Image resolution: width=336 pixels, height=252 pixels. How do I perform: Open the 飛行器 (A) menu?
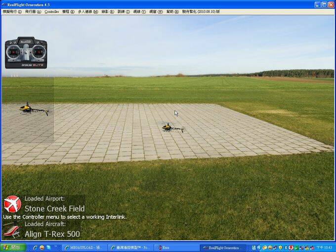tap(33, 11)
